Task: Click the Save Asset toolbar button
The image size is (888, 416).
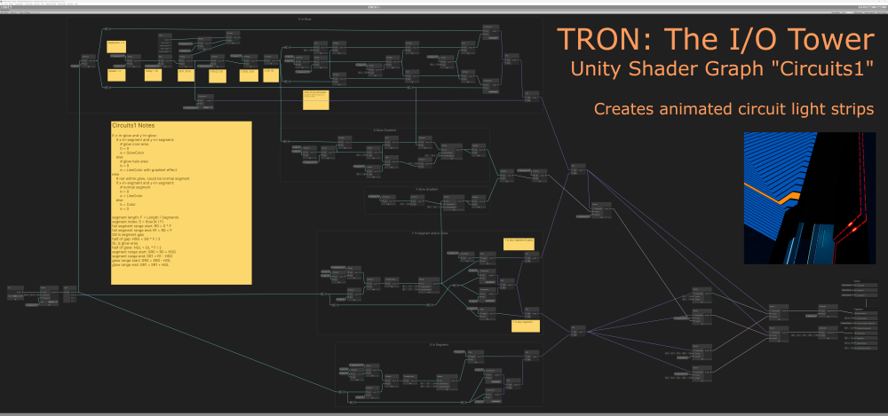Action: point(5,12)
